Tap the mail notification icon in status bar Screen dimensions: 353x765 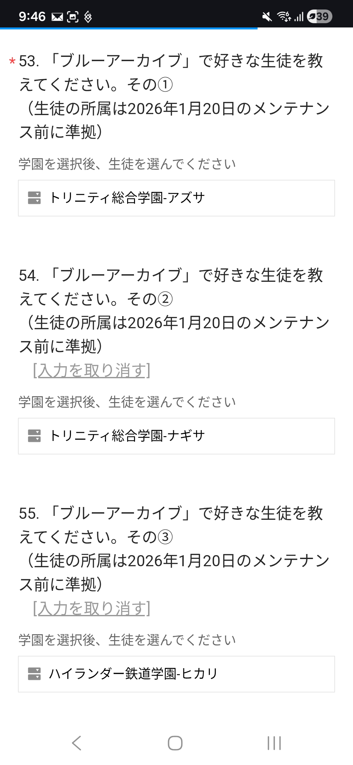pyautogui.click(x=57, y=17)
